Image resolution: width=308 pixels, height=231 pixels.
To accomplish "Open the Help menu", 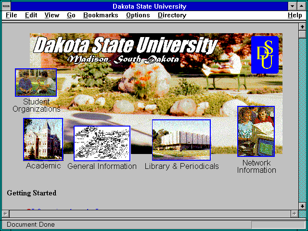I will [x=295, y=15].
